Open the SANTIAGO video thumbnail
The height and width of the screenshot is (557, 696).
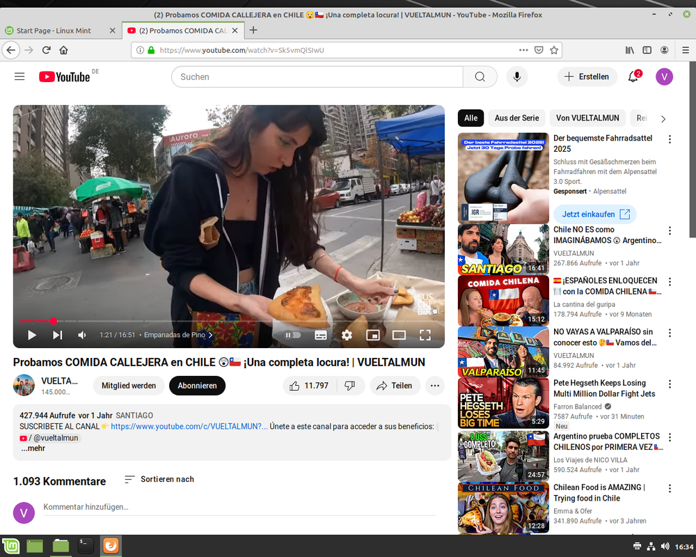tap(503, 250)
